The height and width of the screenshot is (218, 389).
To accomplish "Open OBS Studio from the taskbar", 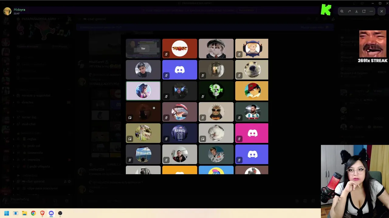I will pyautogui.click(x=60, y=213).
